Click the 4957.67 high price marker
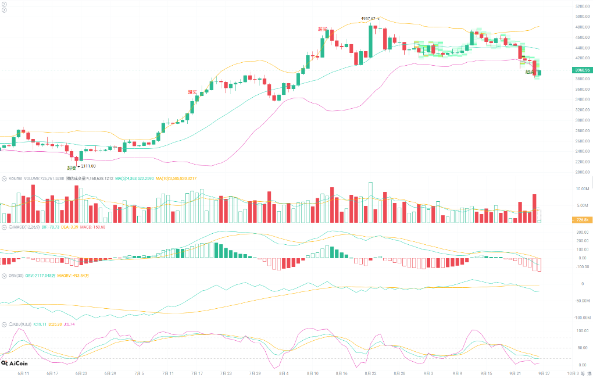The image size is (593, 378). (370, 19)
